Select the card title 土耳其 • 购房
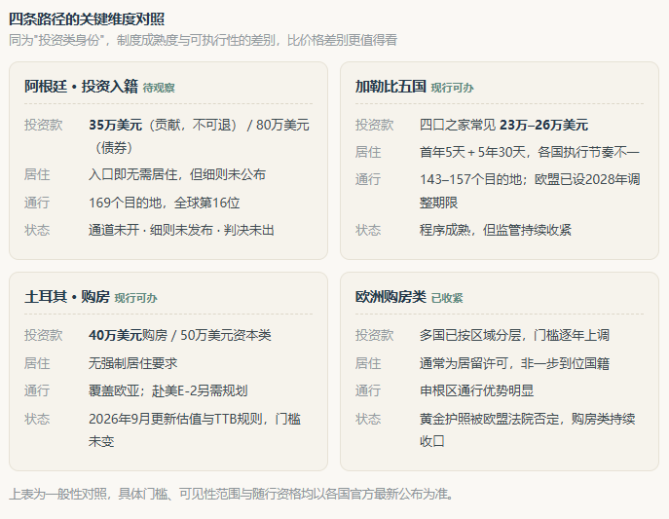 point(67,297)
